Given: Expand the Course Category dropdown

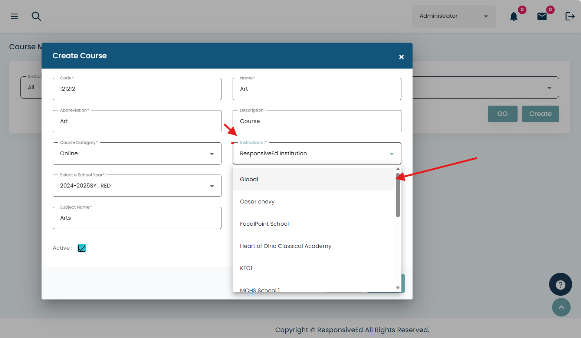Looking at the screenshot, I should click(x=211, y=154).
